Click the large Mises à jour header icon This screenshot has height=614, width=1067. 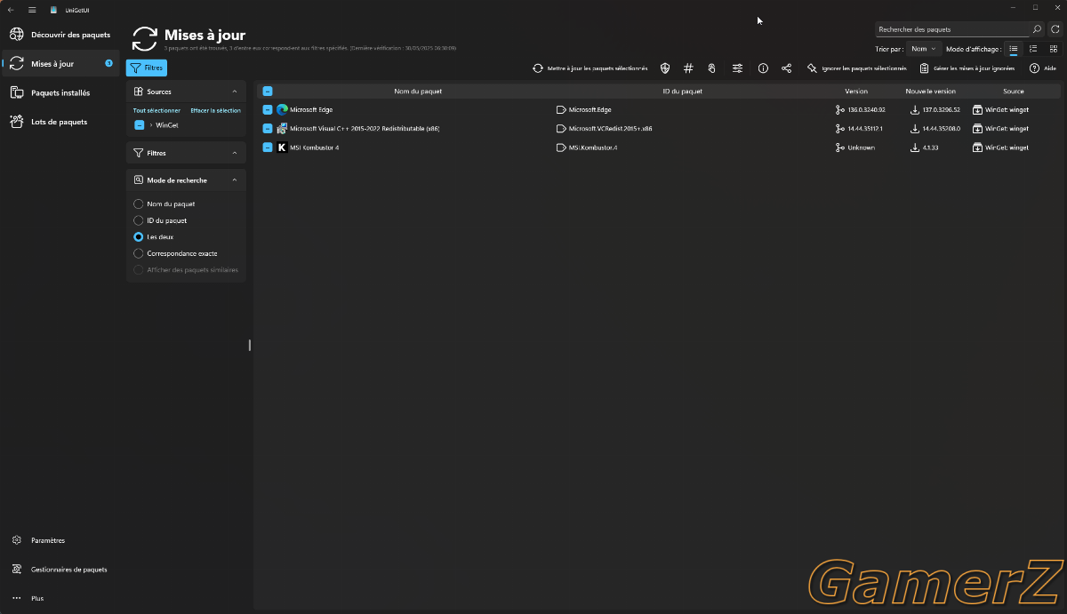[145, 39]
